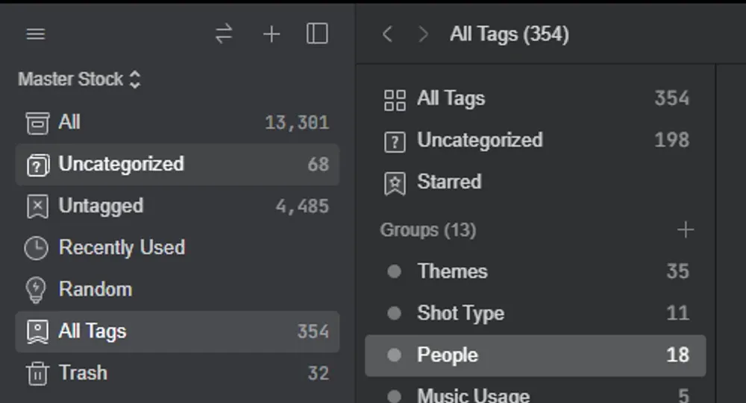Toggle the sidebar panel layout icon
This screenshot has width=746, height=403.
[x=317, y=34]
